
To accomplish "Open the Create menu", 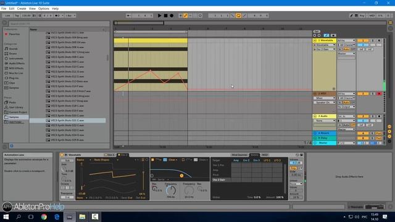I will pyautogui.click(x=22, y=9).
